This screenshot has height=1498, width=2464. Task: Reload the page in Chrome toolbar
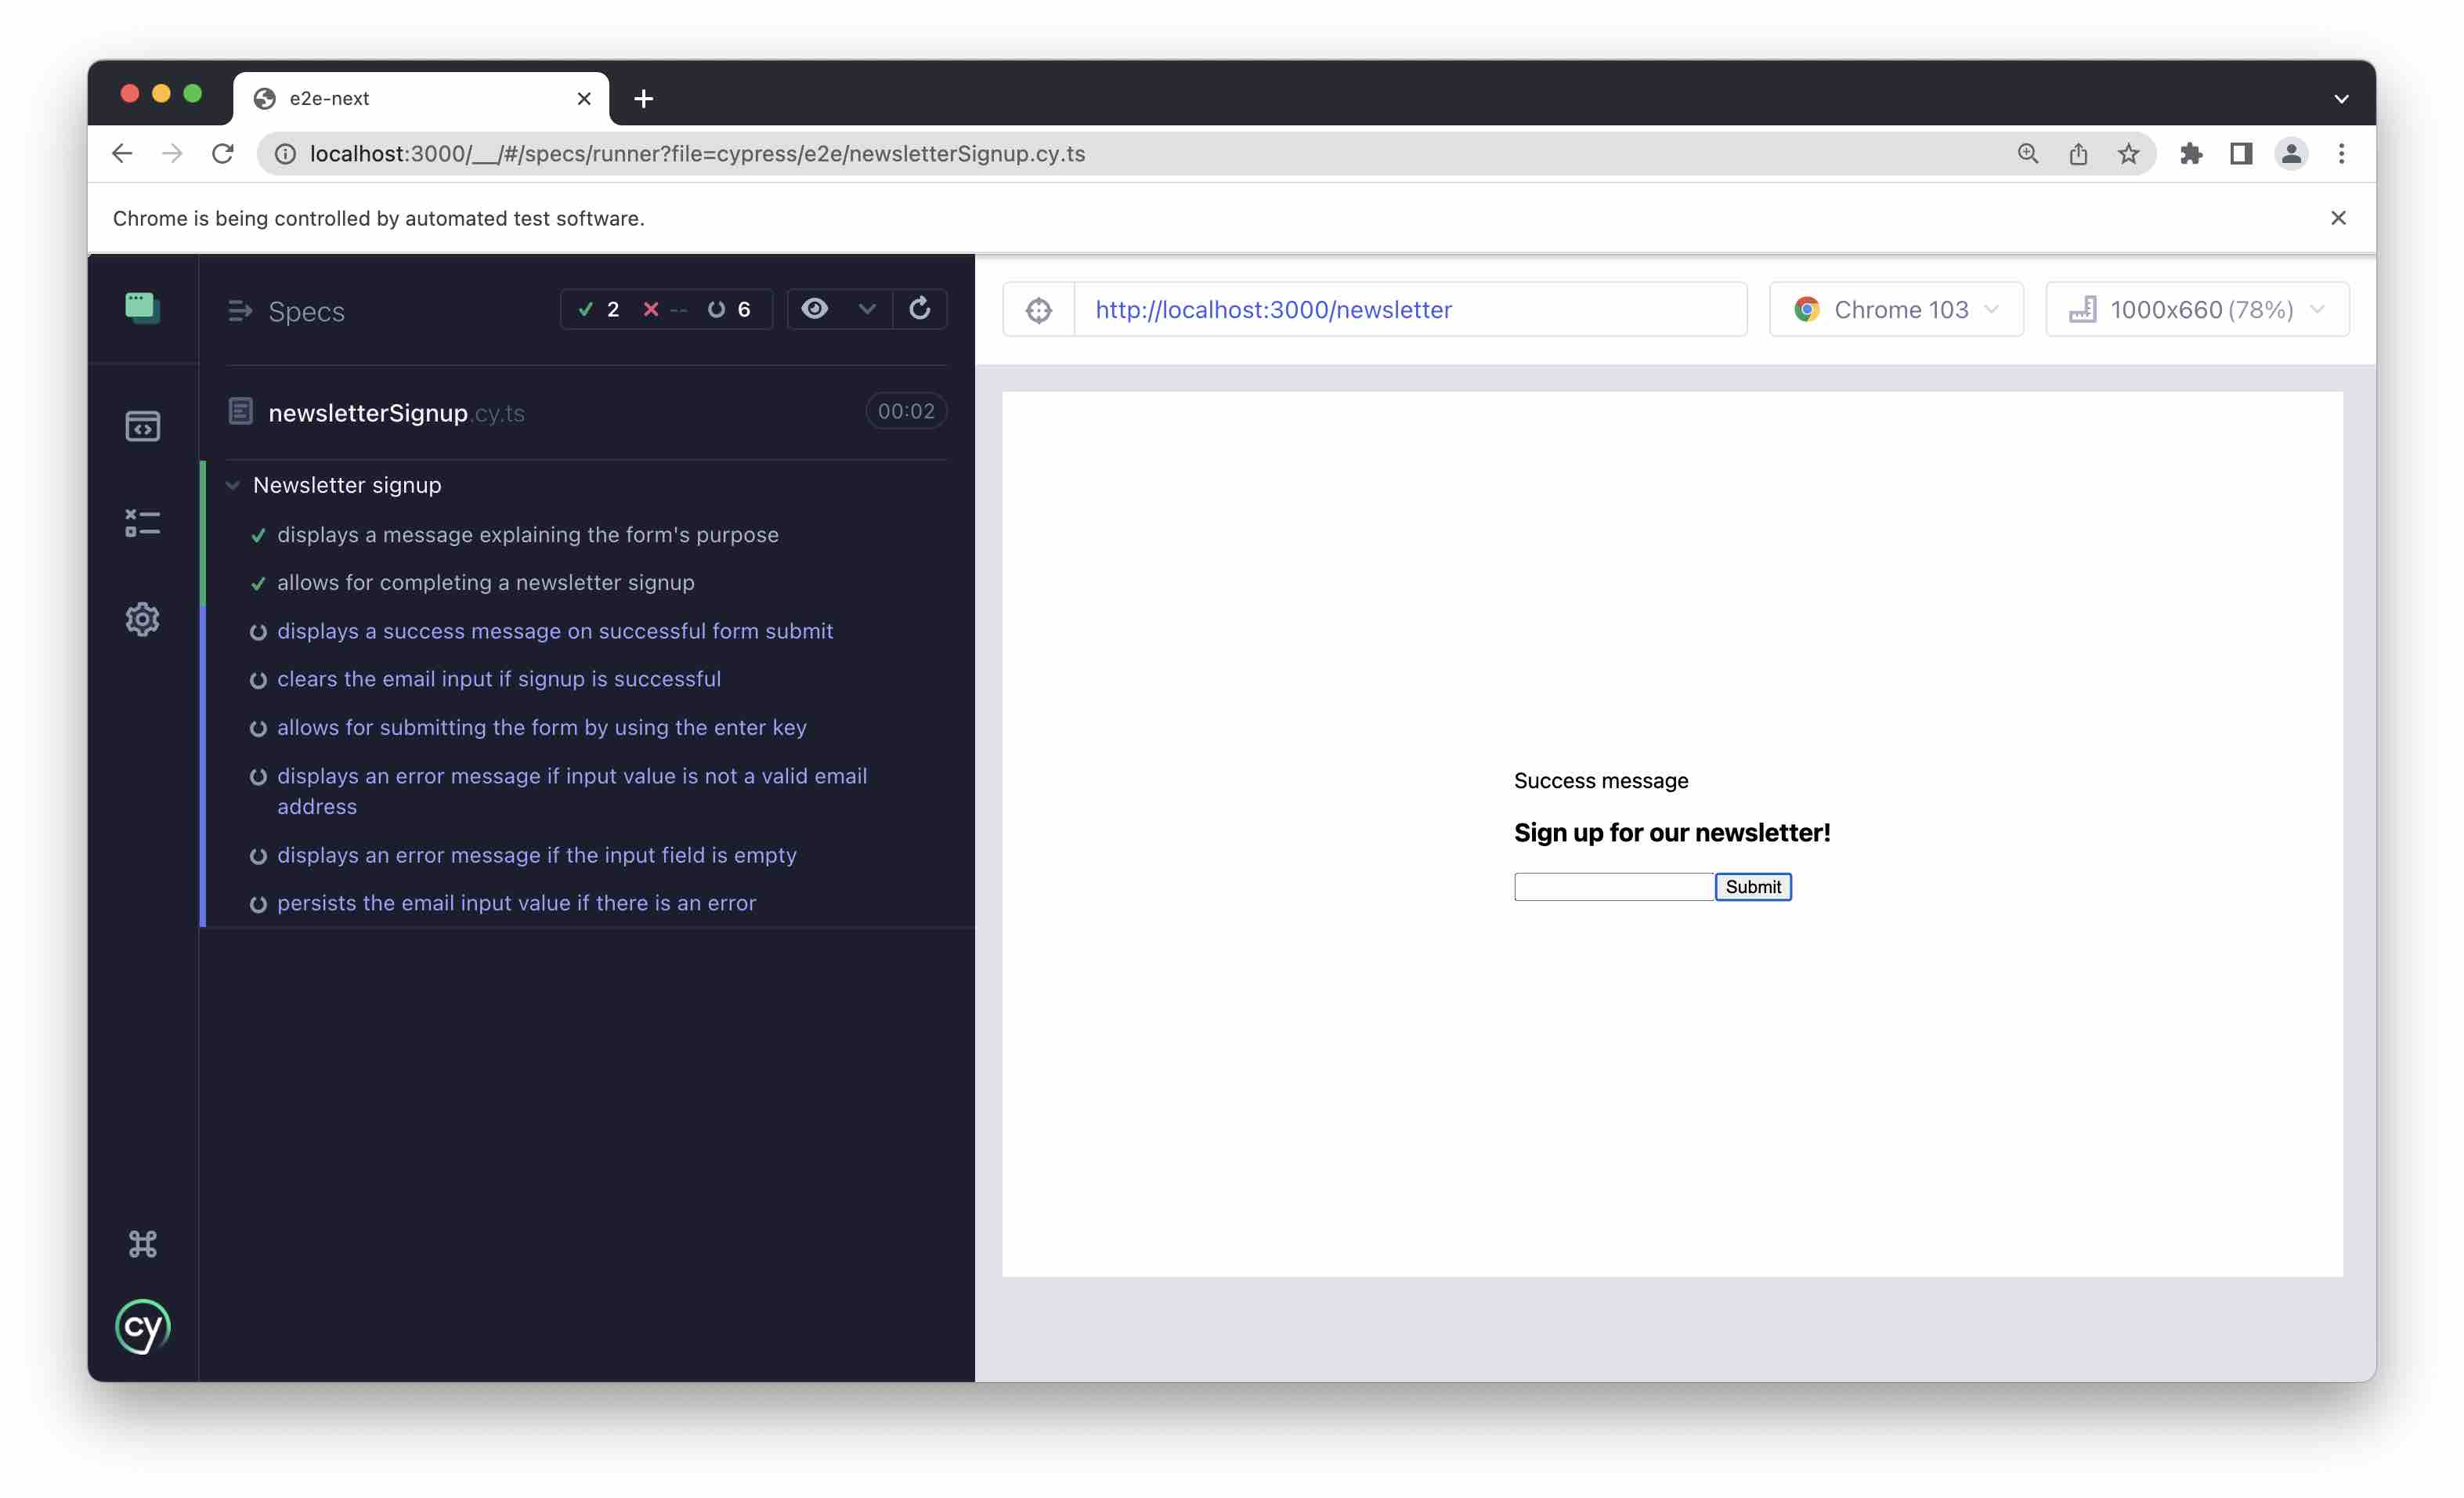coord(222,153)
